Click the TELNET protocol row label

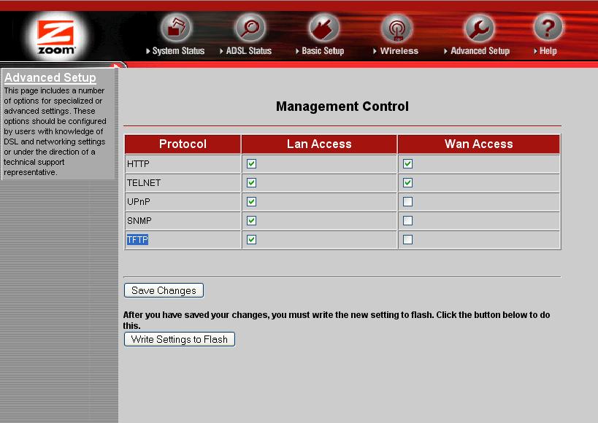click(144, 183)
